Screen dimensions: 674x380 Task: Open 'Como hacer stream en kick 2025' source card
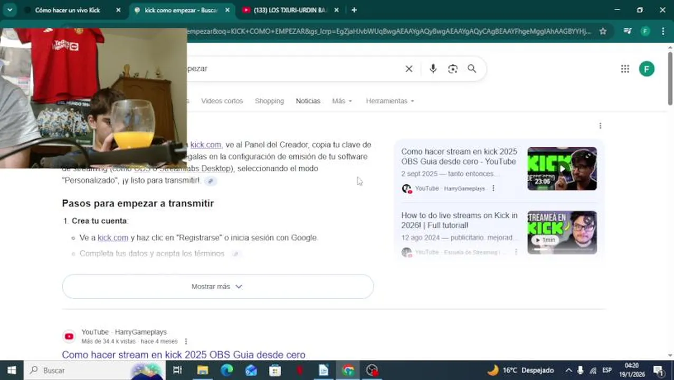(459, 156)
